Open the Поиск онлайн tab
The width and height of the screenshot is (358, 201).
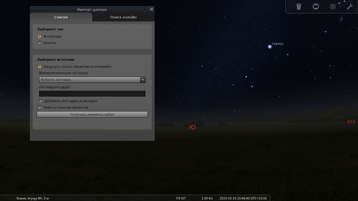[123, 17]
